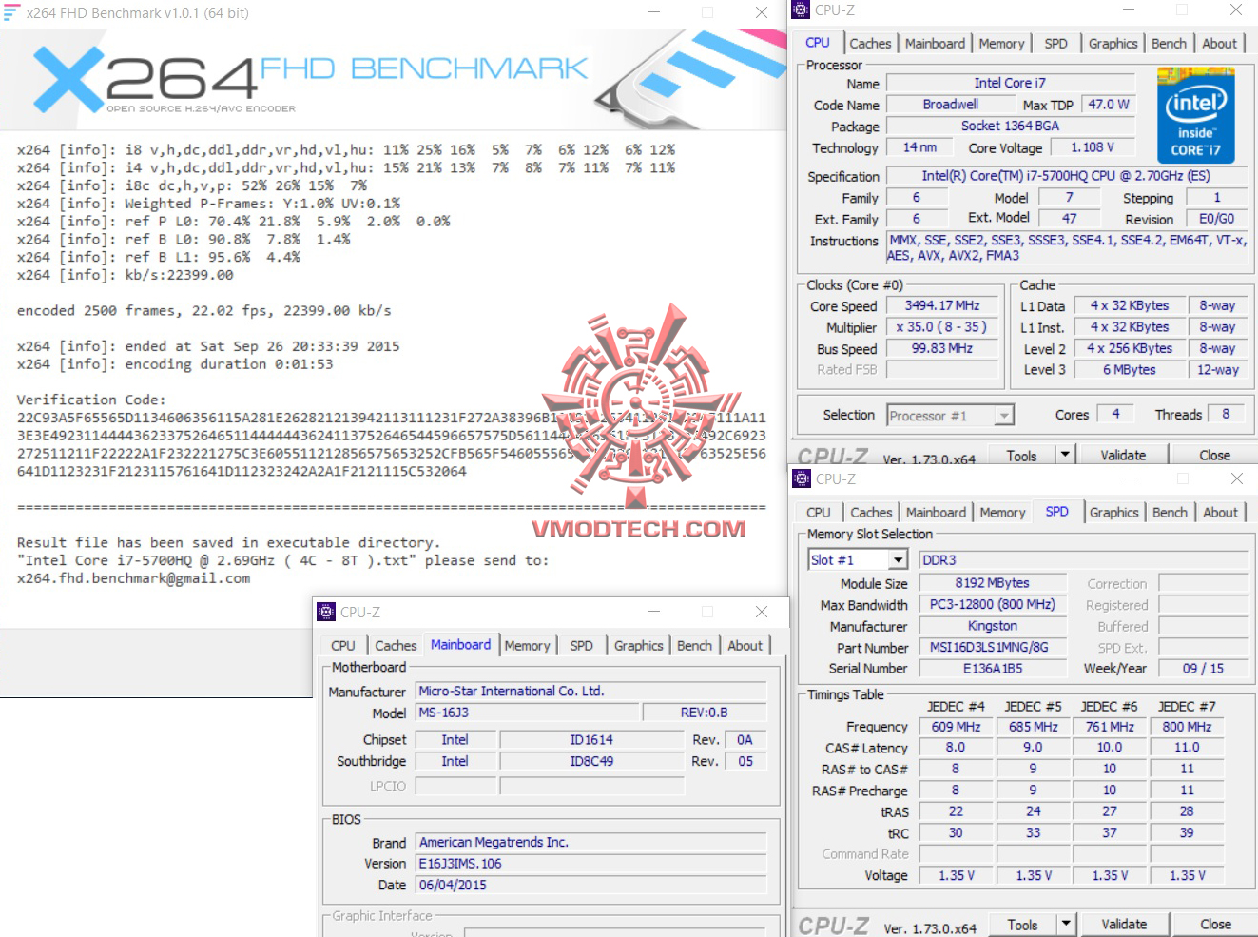Open Caches tab in the CPU-Z Mainboard window

click(x=396, y=646)
